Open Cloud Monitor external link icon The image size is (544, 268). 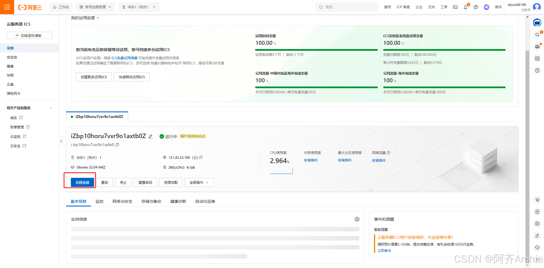[x=24, y=136]
